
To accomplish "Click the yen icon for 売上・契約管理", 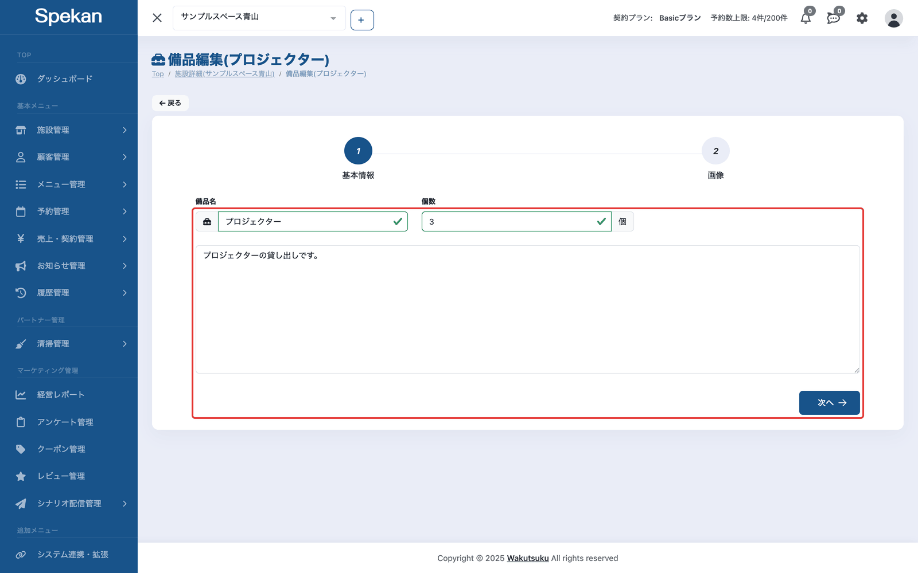I will (21, 238).
